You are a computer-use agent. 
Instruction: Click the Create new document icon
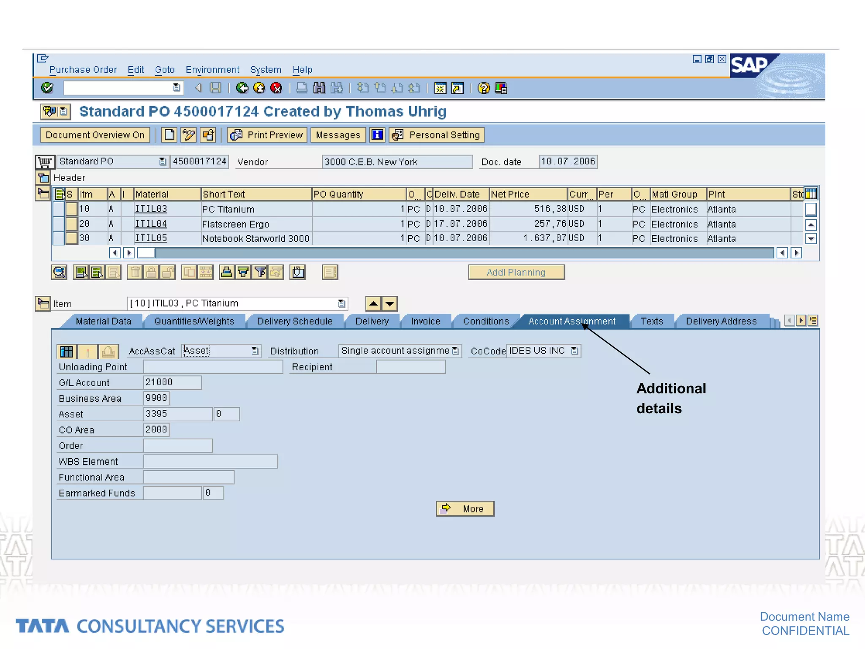click(x=169, y=135)
